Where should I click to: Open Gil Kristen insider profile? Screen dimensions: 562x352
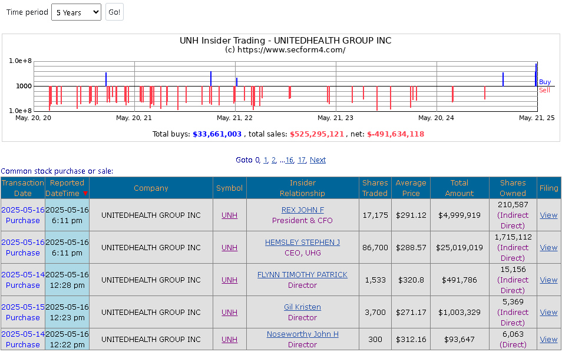(x=303, y=307)
